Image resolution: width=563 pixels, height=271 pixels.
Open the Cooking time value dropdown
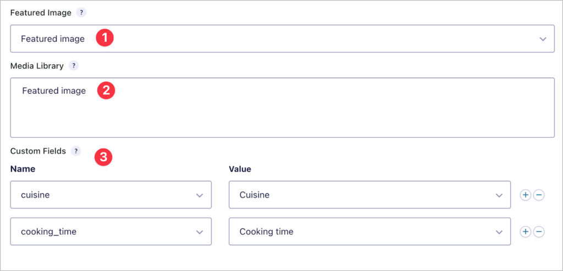click(x=369, y=232)
